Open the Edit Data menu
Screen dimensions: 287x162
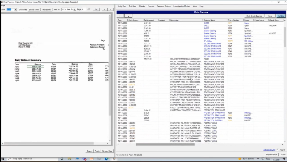pos(132,6)
